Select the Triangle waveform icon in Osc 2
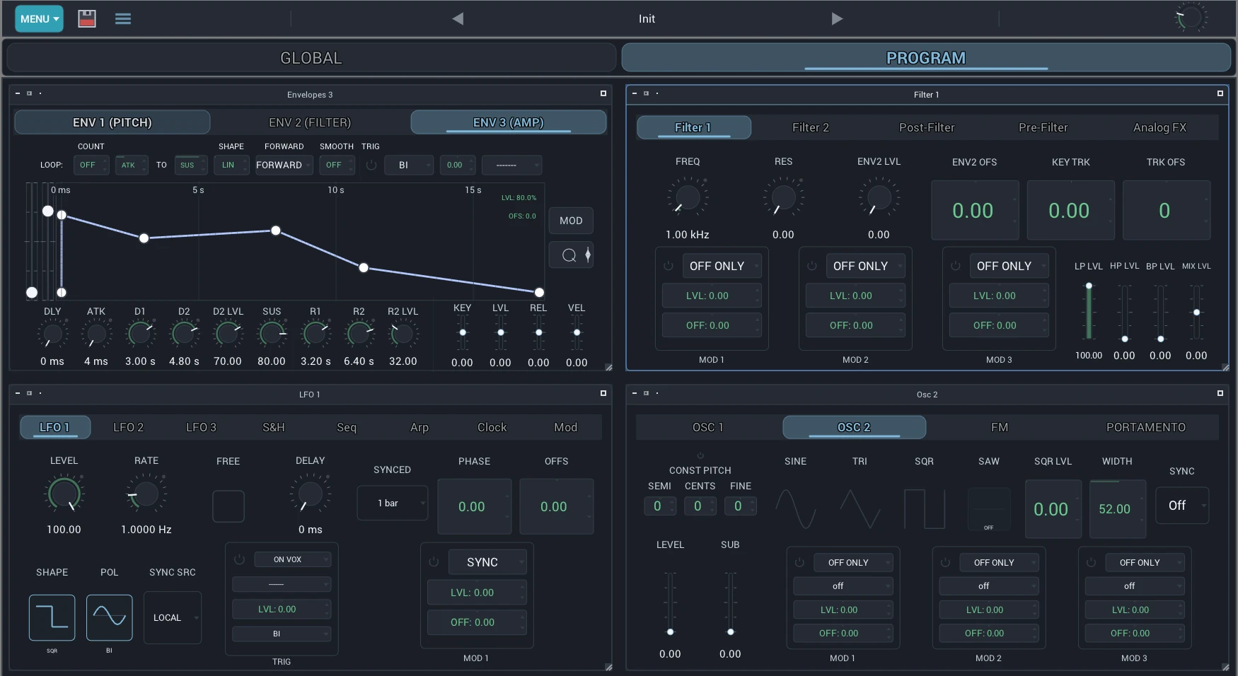The height and width of the screenshot is (676, 1238). [x=860, y=508]
